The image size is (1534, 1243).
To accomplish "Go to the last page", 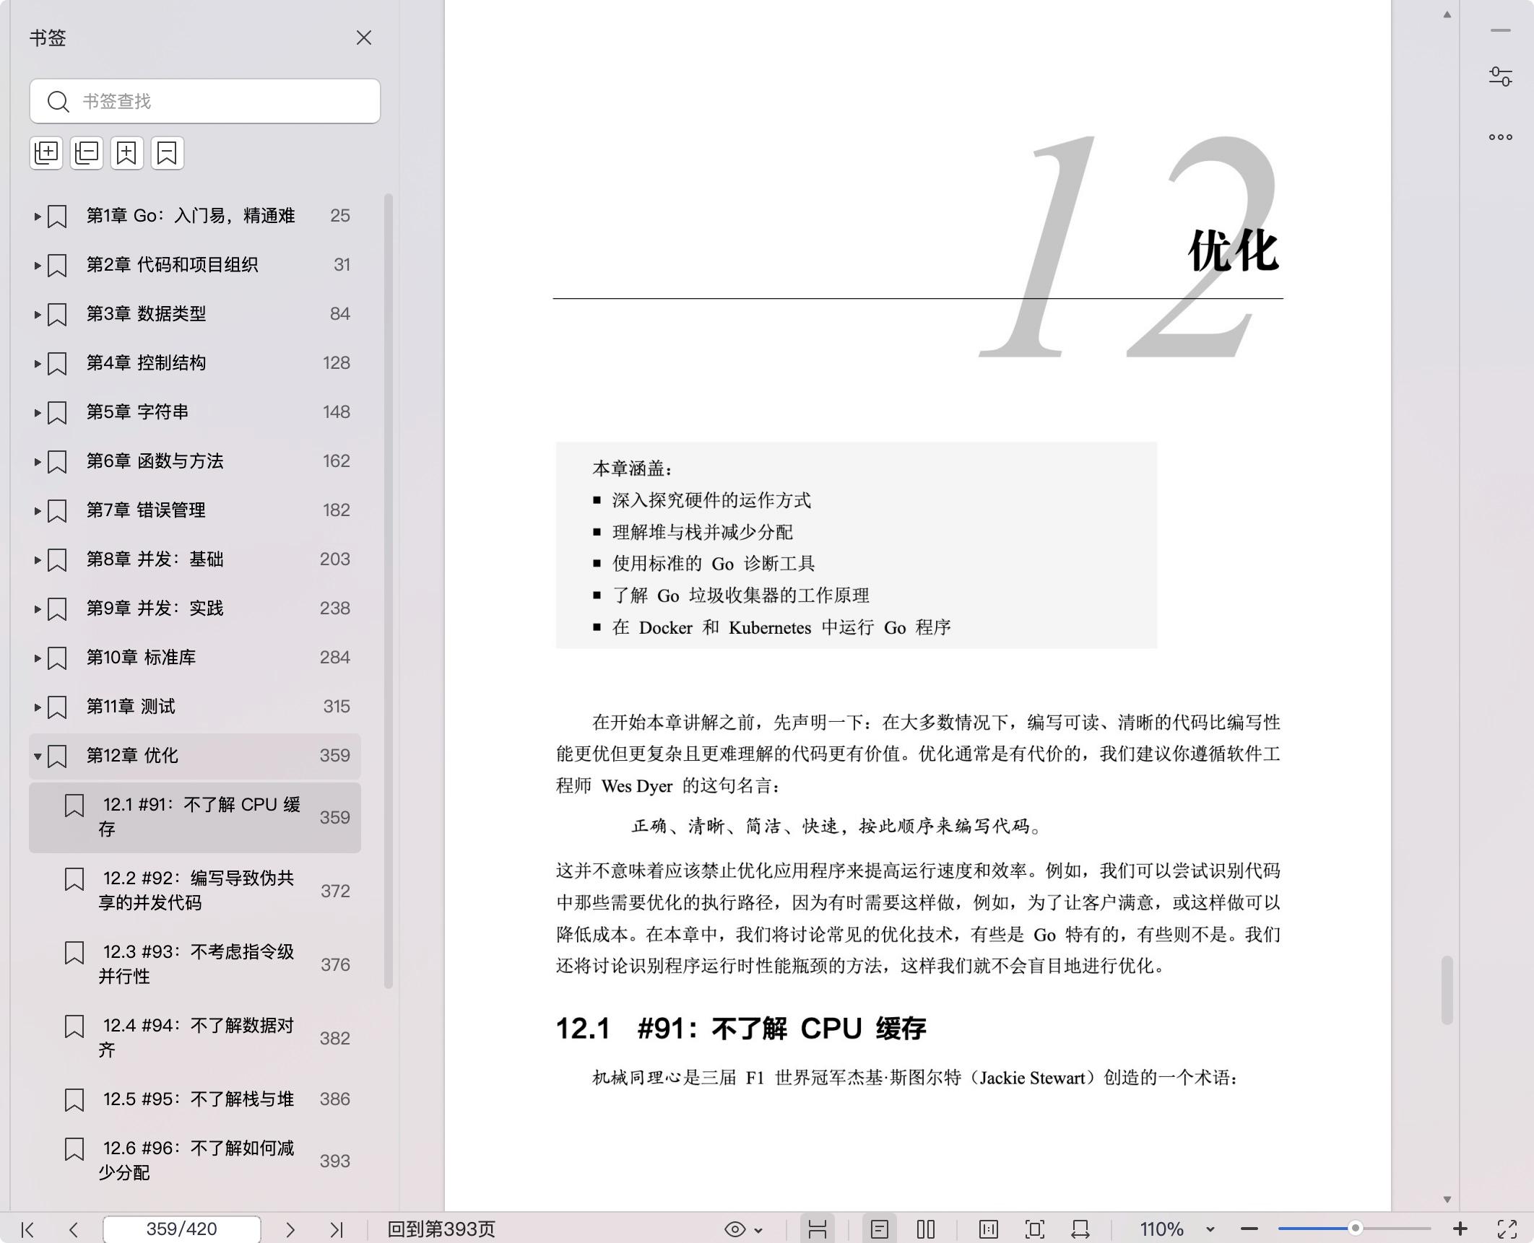I will click(x=337, y=1229).
